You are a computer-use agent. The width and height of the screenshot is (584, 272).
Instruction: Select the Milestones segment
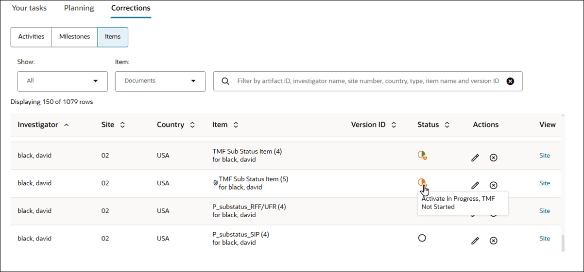click(x=75, y=37)
